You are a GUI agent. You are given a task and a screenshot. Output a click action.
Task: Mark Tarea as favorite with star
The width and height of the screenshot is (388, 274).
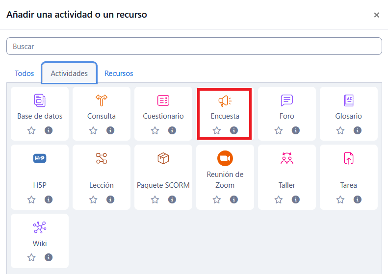[x=340, y=199]
